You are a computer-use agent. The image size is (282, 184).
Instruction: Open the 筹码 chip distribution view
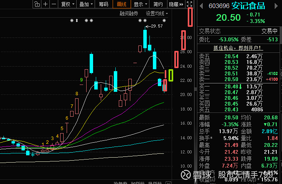[103, 4]
